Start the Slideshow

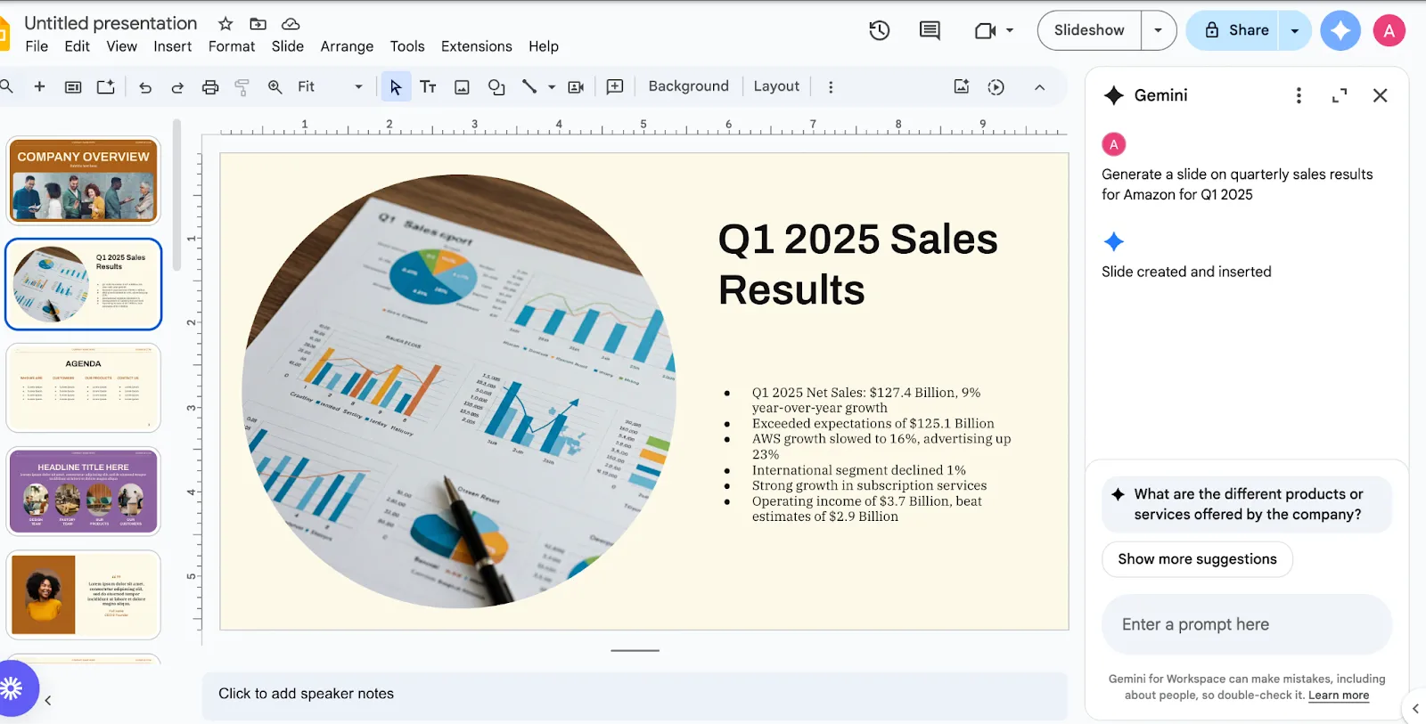[x=1089, y=30]
